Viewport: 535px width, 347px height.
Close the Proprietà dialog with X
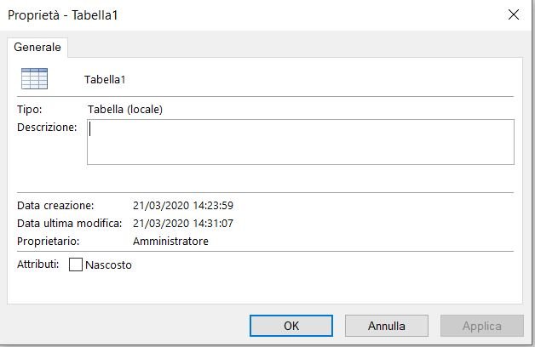tap(514, 14)
